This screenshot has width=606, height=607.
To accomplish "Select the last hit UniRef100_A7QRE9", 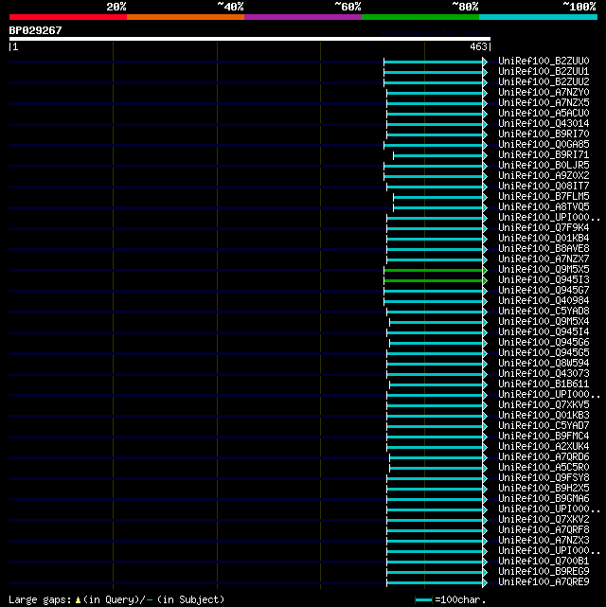I will [x=544, y=582].
